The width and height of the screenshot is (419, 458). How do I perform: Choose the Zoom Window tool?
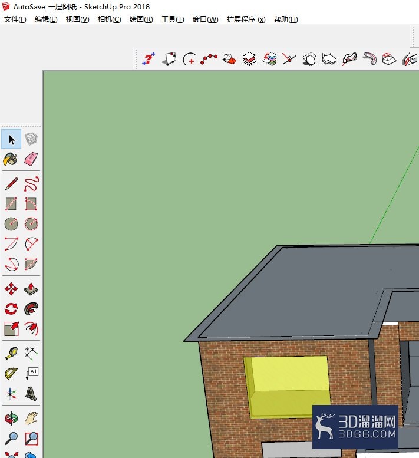[x=31, y=439]
